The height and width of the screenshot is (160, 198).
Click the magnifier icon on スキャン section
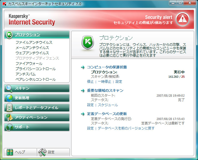(9, 89)
